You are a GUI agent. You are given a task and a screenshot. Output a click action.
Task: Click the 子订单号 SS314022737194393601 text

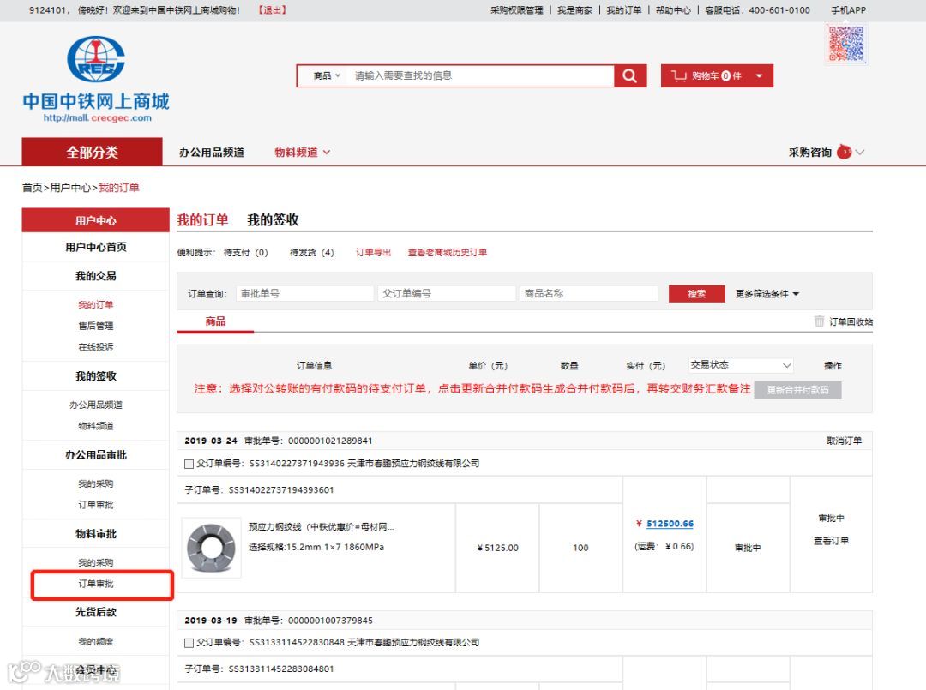coord(259,490)
